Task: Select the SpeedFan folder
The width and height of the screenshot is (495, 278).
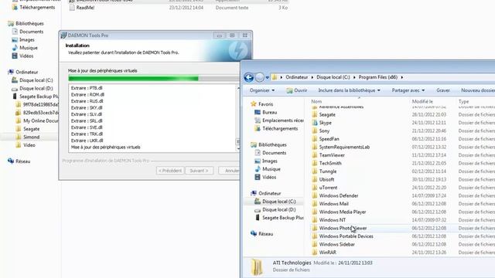Action: point(329,139)
